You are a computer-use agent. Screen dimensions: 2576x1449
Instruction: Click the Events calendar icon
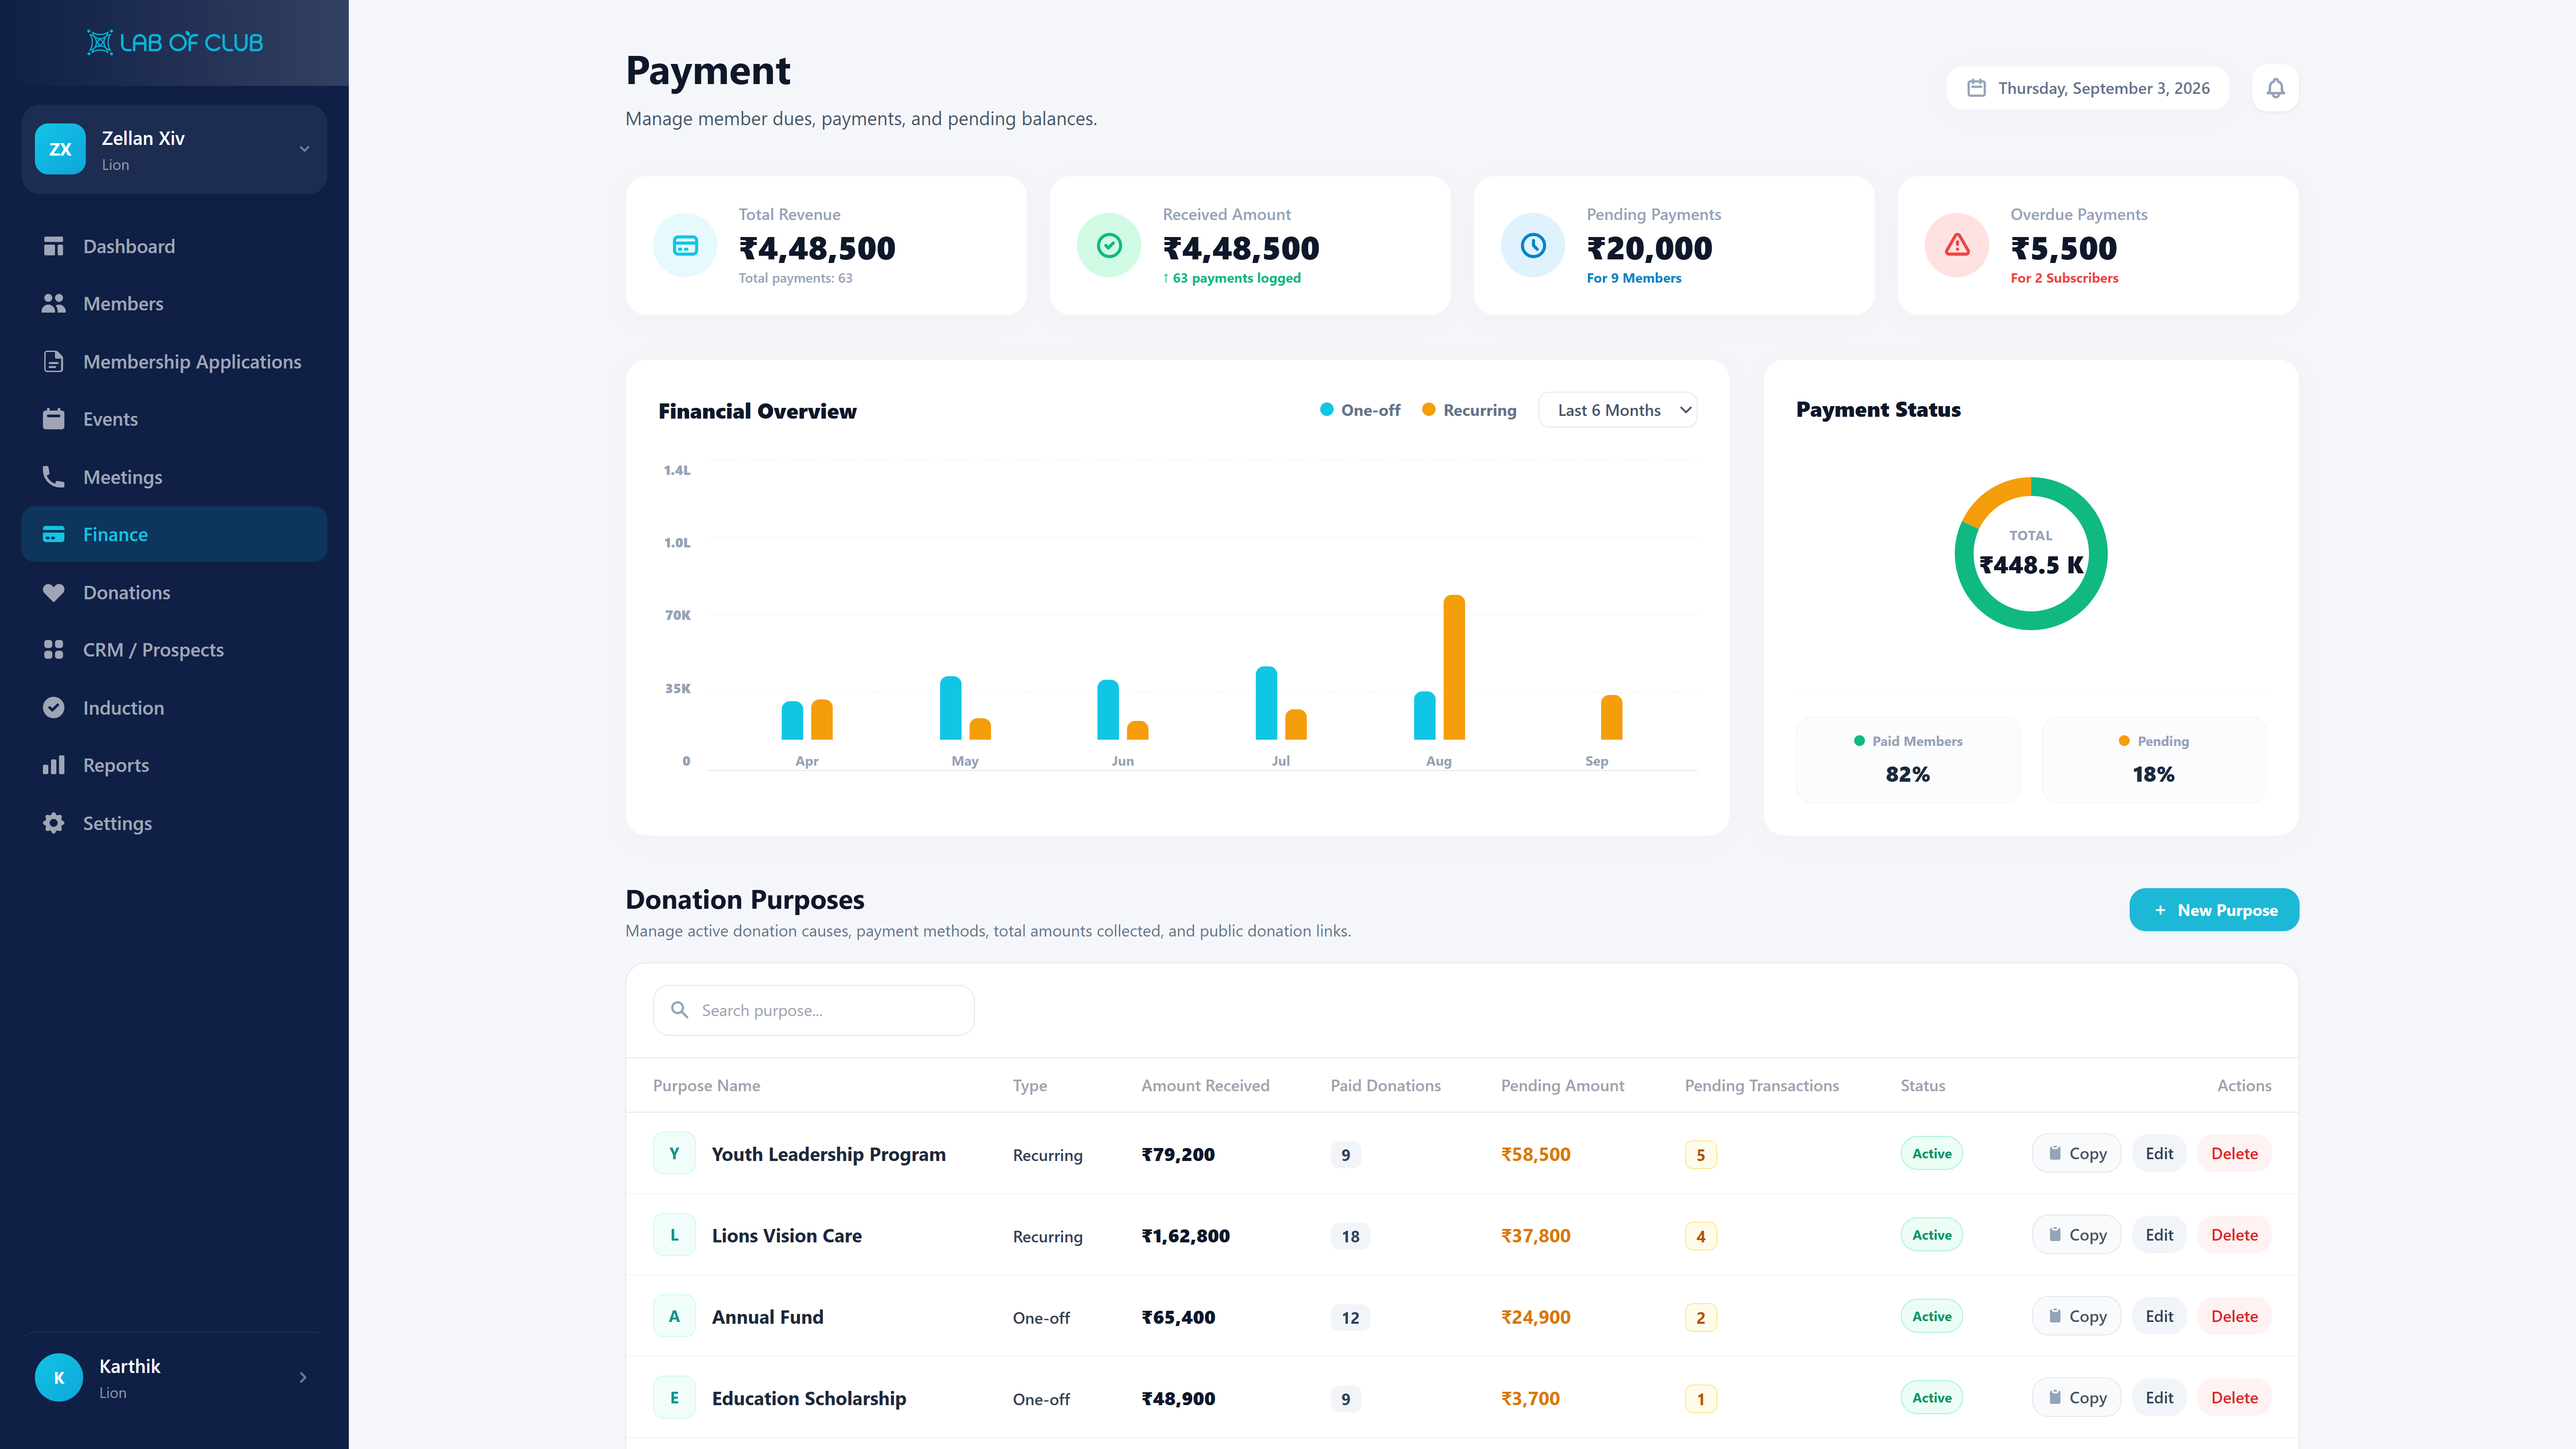54,419
